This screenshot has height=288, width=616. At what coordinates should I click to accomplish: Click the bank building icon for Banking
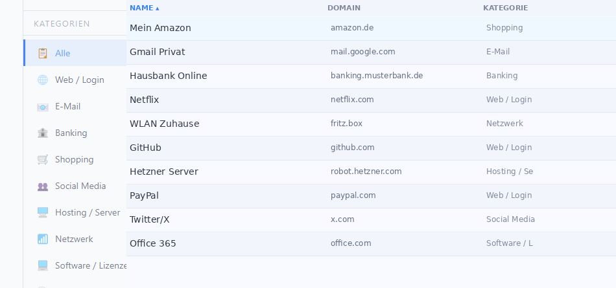[43, 133]
